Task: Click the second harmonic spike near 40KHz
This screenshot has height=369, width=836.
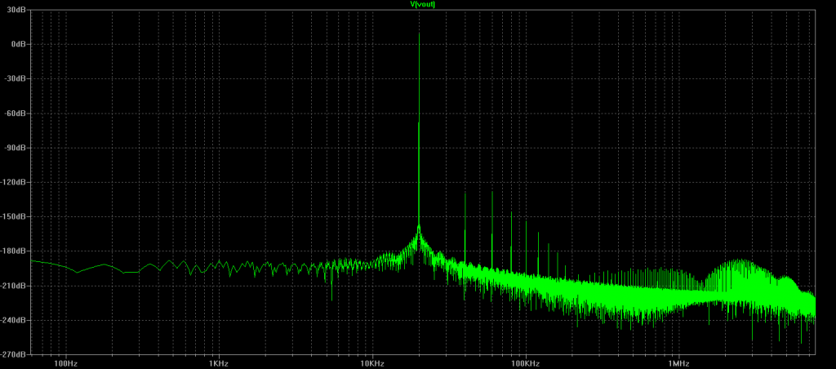Action: (x=465, y=194)
